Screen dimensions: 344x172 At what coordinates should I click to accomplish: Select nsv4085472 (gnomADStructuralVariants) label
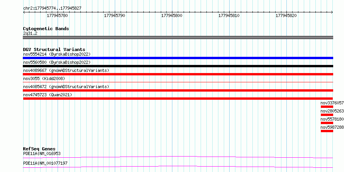(x=66, y=87)
